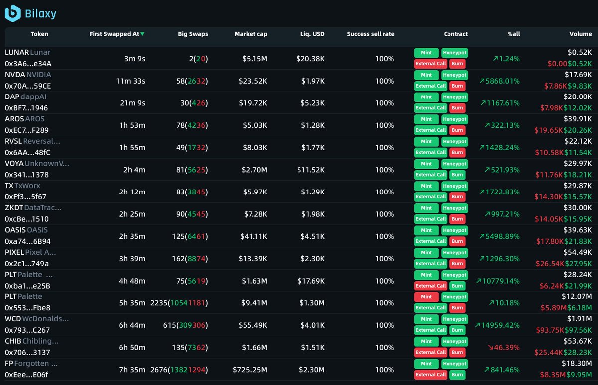
Task: Open the LUNAR token address 0x3A6...e34A
Action: [28, 64]
